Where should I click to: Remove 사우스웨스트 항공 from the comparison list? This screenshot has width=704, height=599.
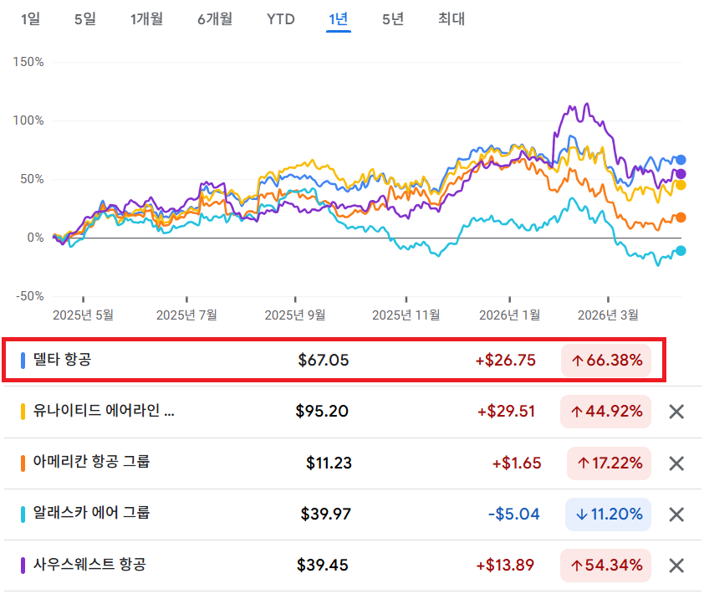point(675,565)
